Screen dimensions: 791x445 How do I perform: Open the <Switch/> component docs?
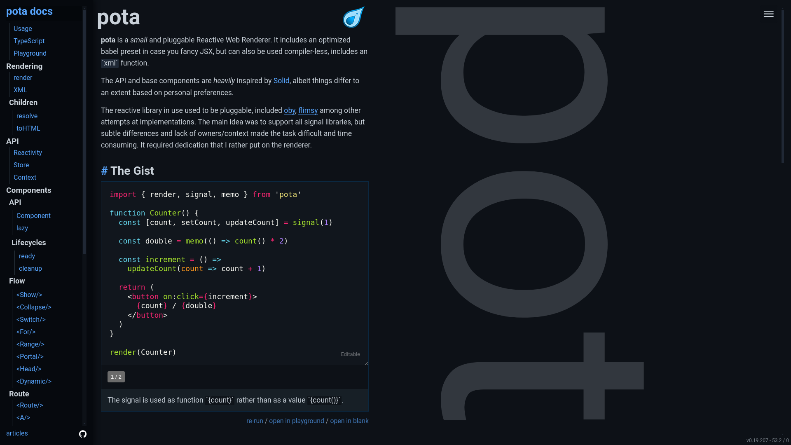pos(31,319)
